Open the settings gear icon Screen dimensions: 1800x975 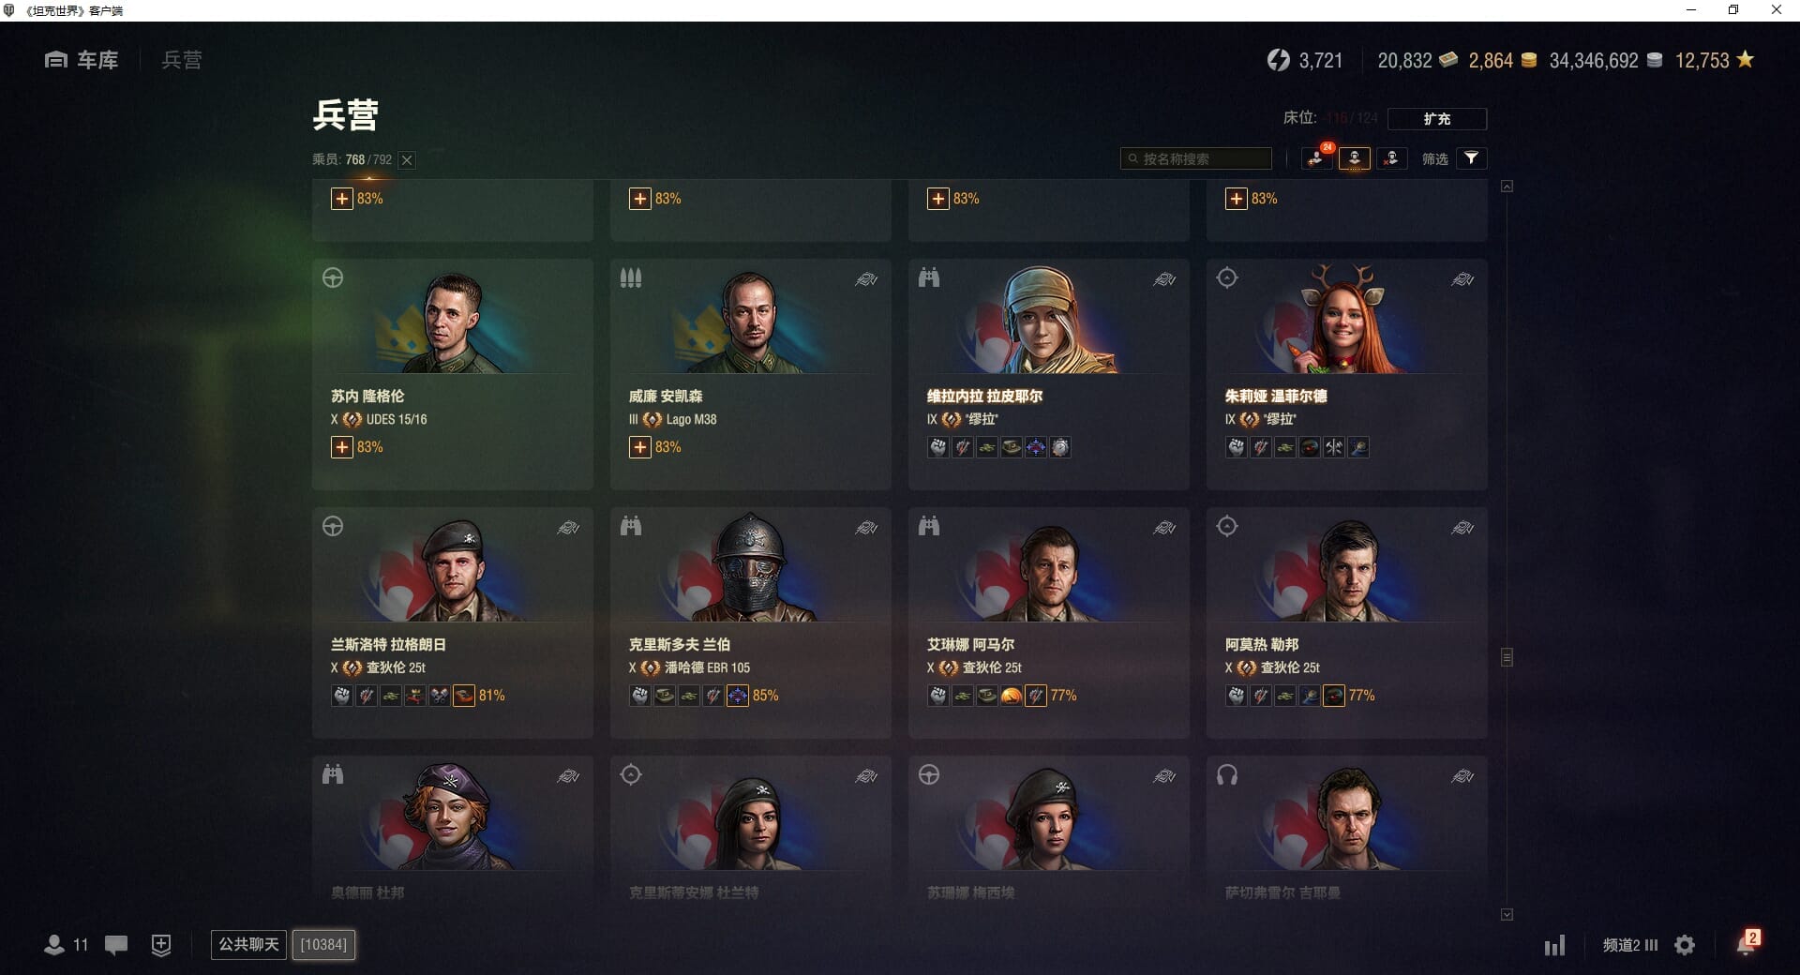pyautogui.click(x=1685, y=945)
